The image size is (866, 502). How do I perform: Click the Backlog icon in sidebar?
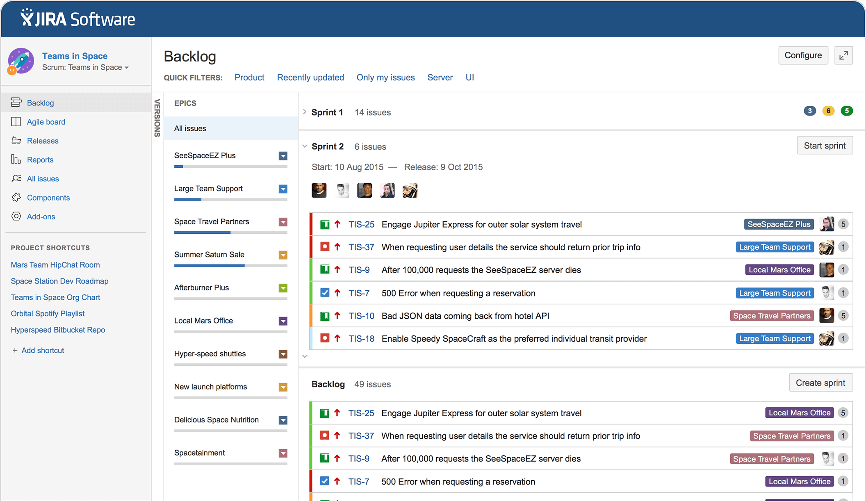click(x=16, y=103)
